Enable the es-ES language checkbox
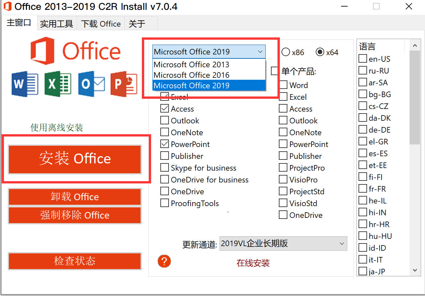425x296 pixels. [x=363, y=153]
